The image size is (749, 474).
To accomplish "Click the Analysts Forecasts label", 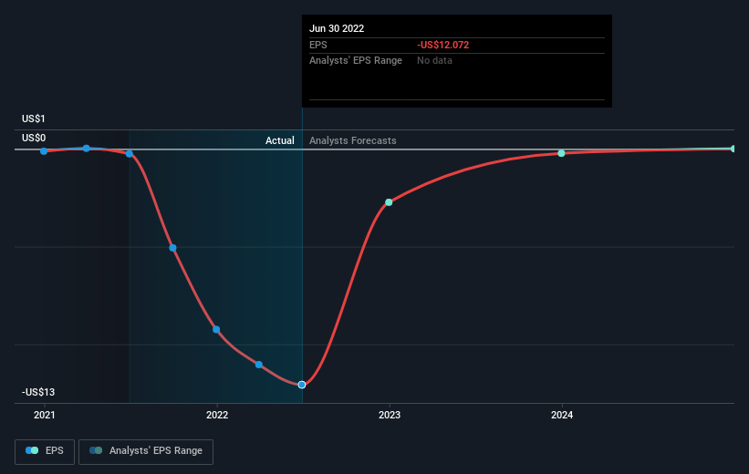I will click(352, 140).
